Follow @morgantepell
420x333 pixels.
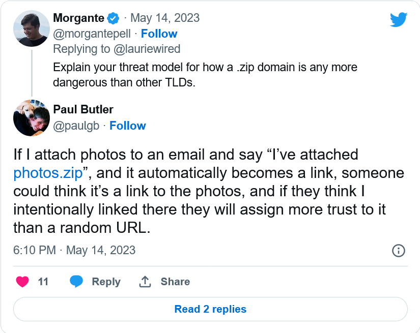pyautogui.click(x=159, y=34)
